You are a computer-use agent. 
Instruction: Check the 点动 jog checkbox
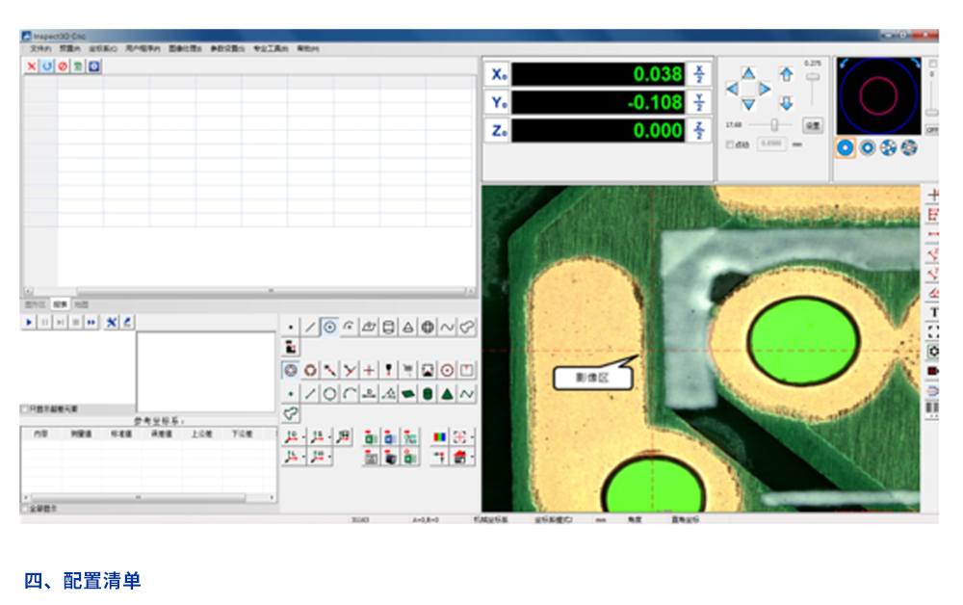pos(729,145)
